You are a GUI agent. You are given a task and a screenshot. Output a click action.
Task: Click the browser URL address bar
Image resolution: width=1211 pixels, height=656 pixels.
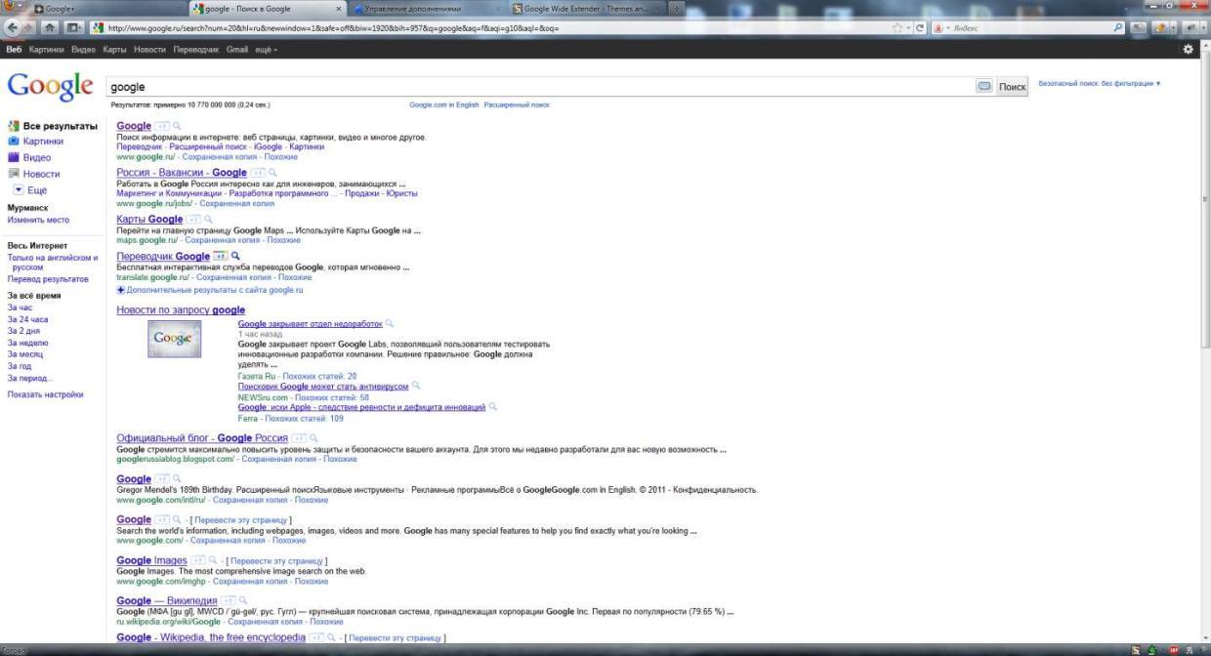498,27
